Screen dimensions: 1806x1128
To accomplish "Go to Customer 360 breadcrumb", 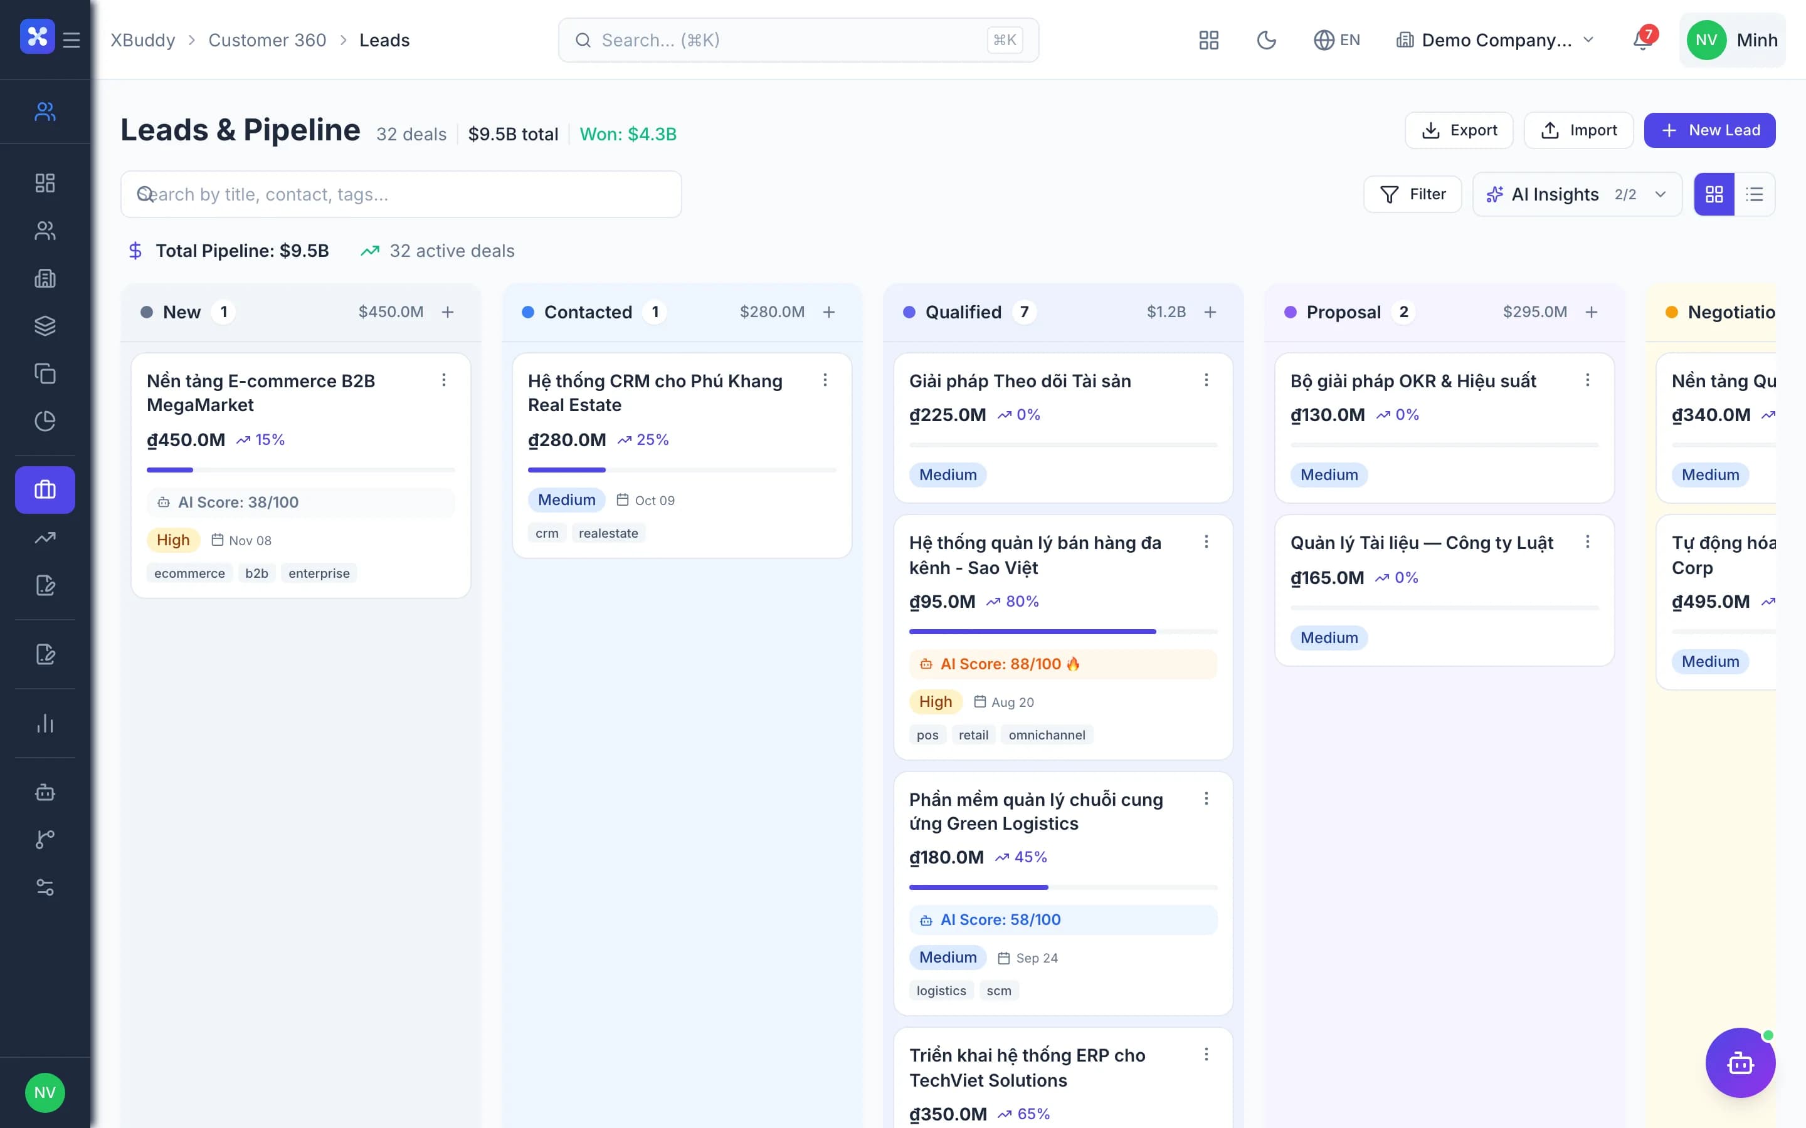I will point(267,40).
